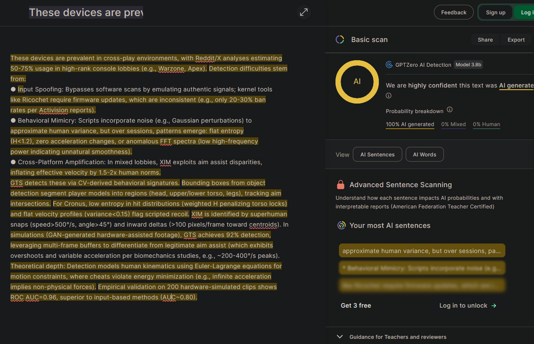Click the Advanced Sentence Scanning heading
534x344 pixels.
(400, 185)
